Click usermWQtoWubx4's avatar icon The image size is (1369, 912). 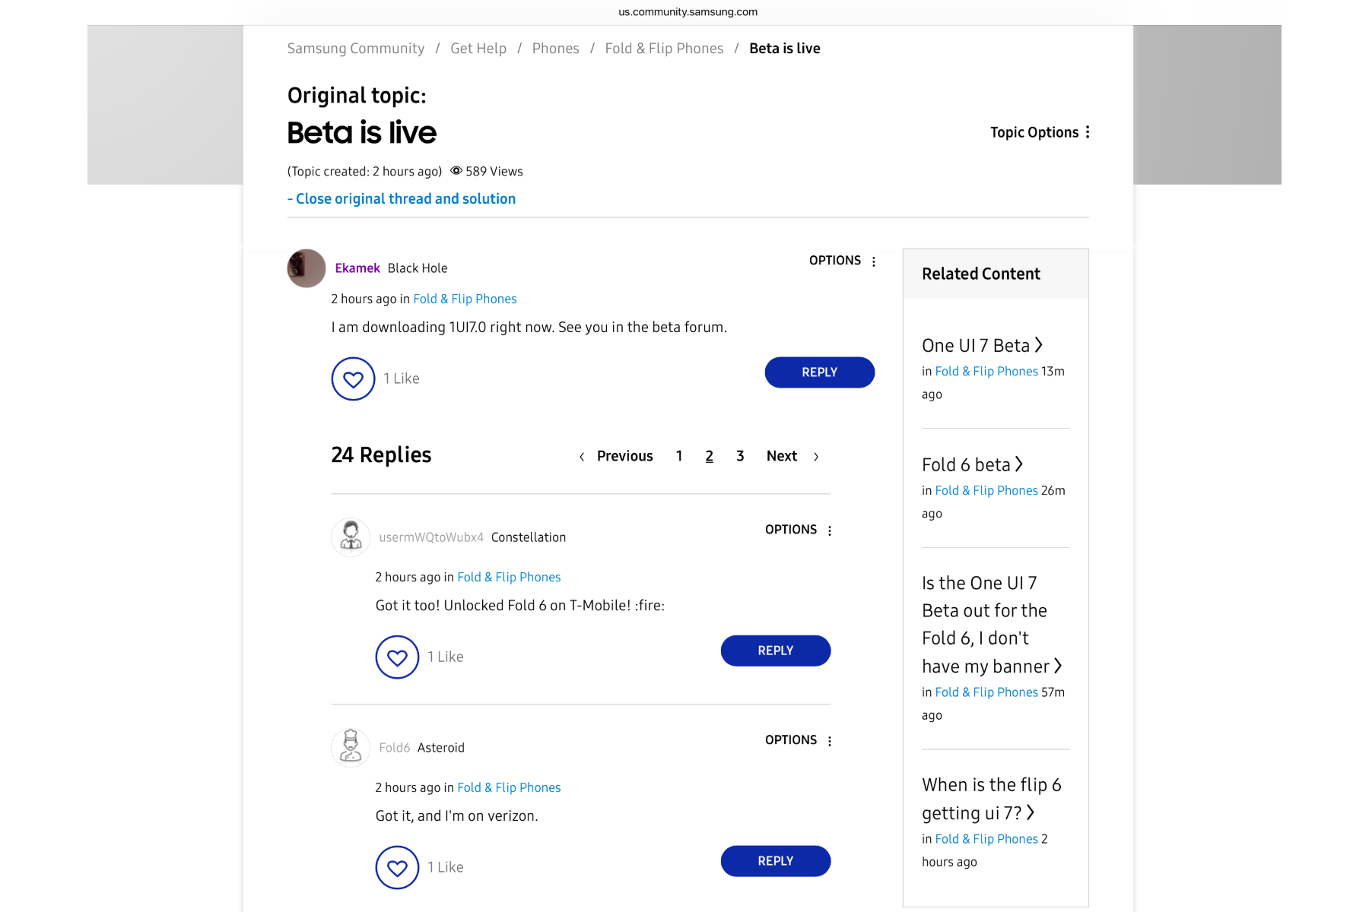[x=351, y=537]
